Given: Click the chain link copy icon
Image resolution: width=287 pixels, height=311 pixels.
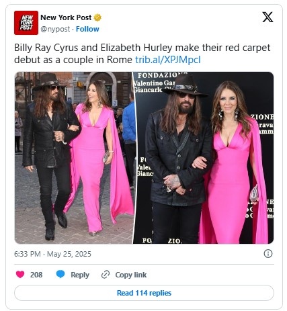Looking at the screenshot, I should click(x=106, y=275).
